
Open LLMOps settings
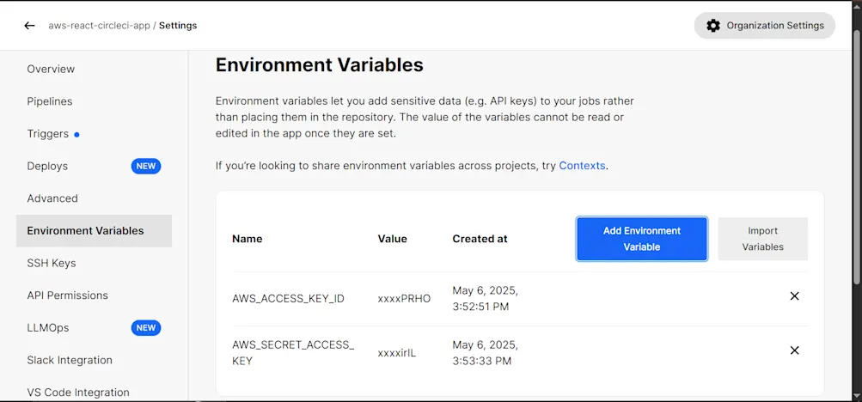pos(48,328)
